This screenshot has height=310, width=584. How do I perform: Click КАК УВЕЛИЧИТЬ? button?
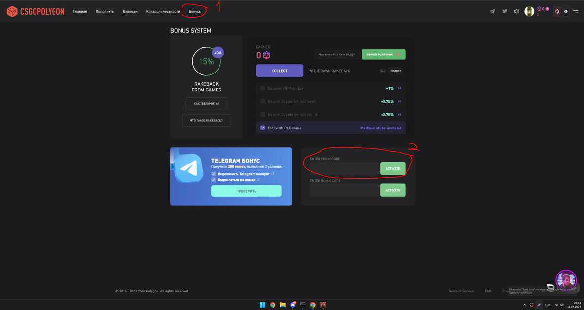point(206,104)
